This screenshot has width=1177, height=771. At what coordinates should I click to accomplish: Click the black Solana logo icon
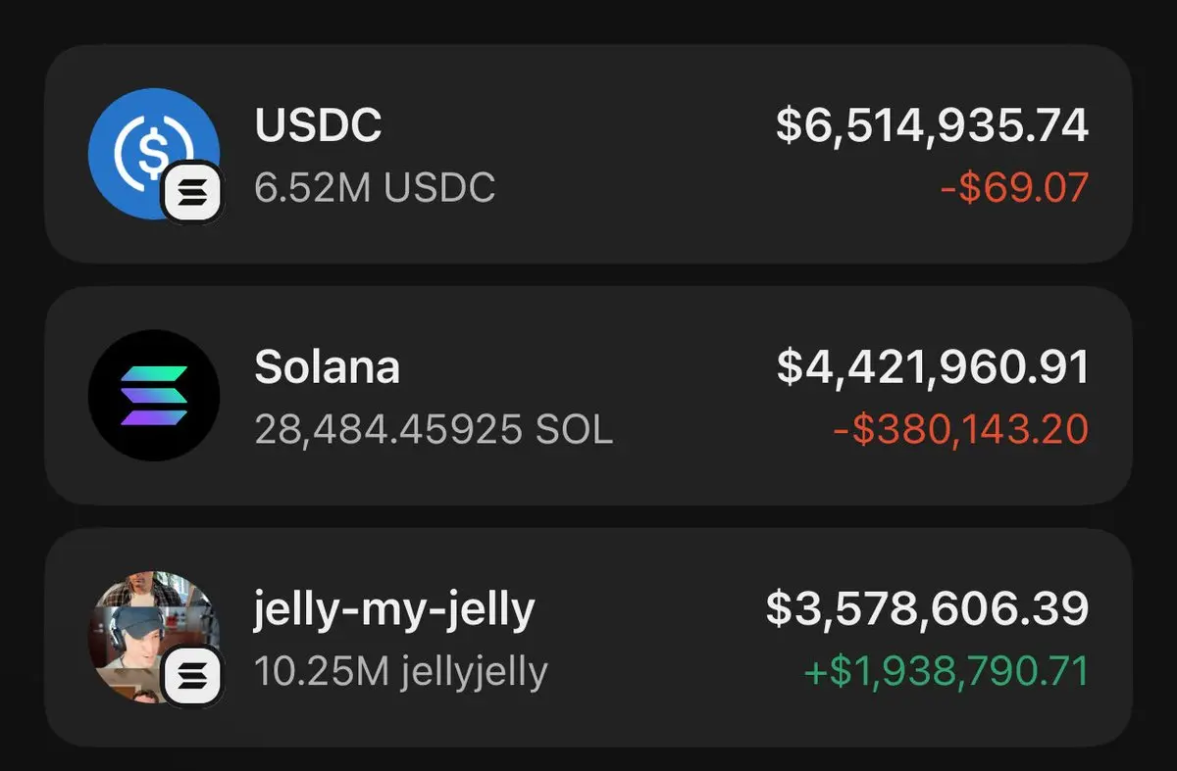point(154,396)
